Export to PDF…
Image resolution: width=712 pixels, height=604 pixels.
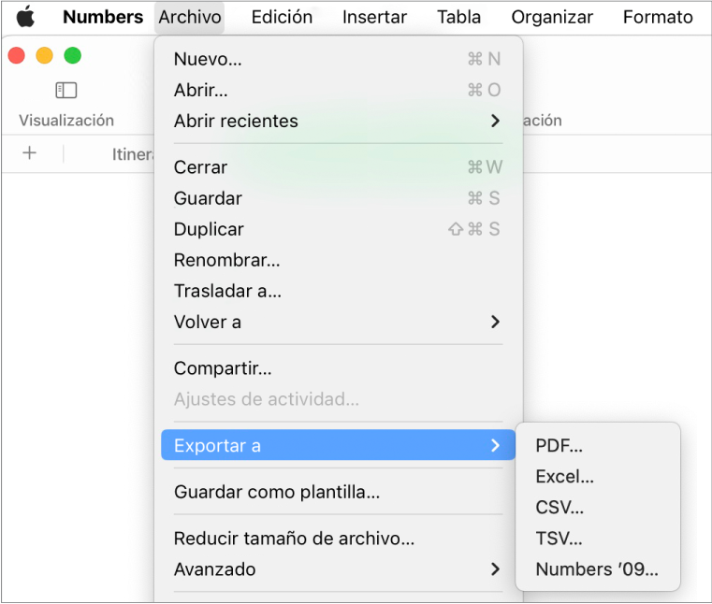(598, 445)
